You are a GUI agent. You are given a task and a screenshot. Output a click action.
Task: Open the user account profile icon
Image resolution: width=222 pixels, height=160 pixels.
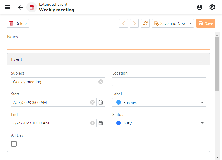click(x=200, y=7)
